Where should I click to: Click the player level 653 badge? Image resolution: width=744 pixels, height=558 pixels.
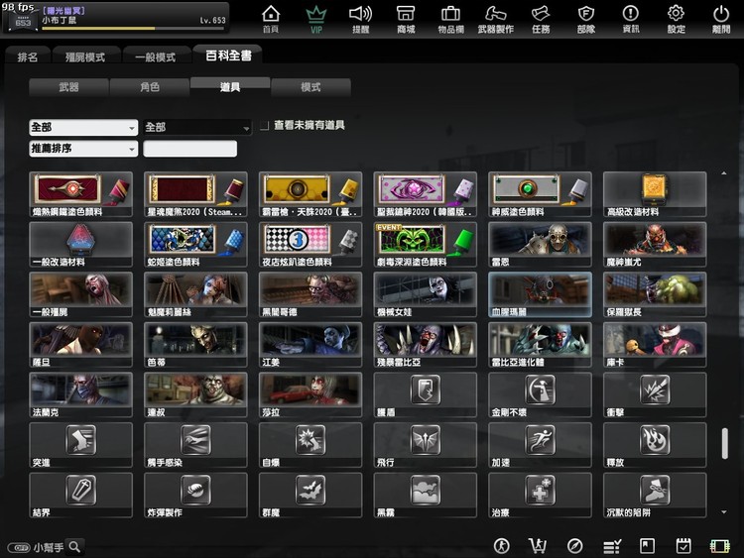point(22,22)
